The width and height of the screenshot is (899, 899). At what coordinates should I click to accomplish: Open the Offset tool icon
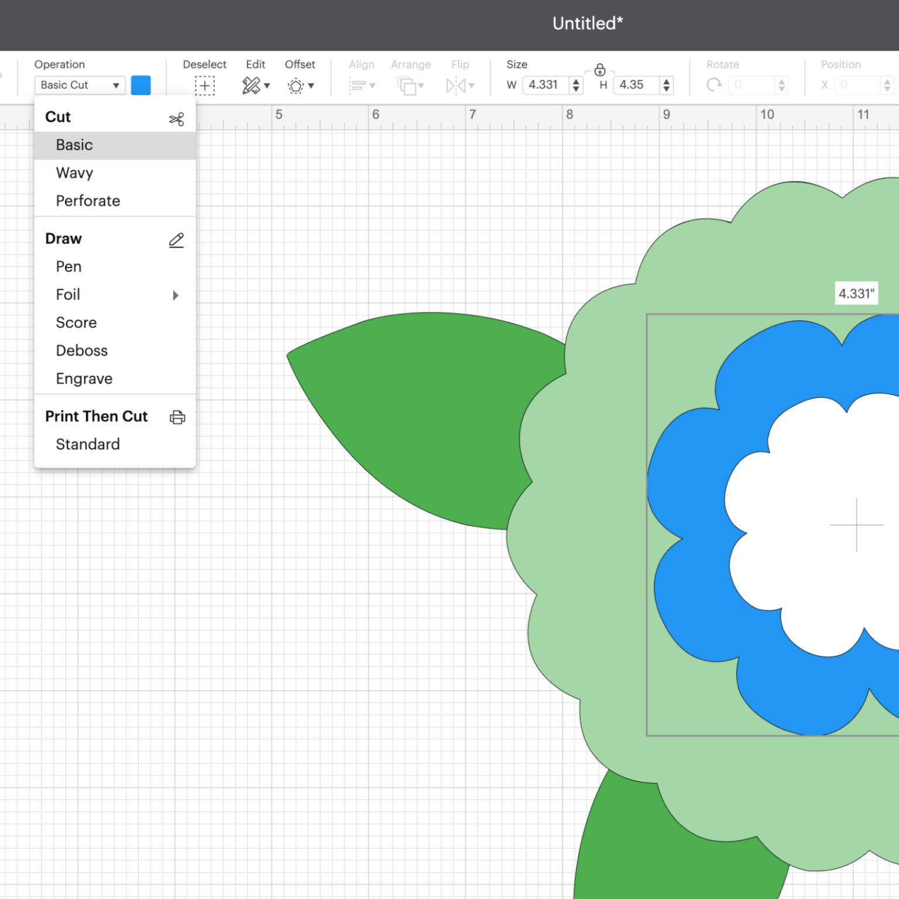(296, 85)
